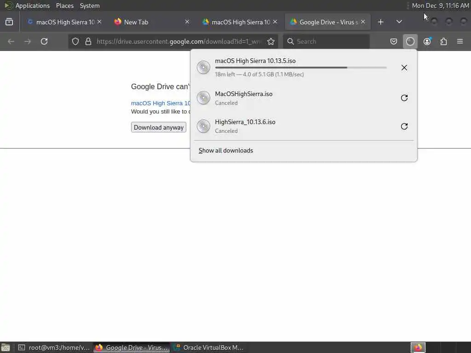Open the Firefox hamburger menu

pos(460,41)
